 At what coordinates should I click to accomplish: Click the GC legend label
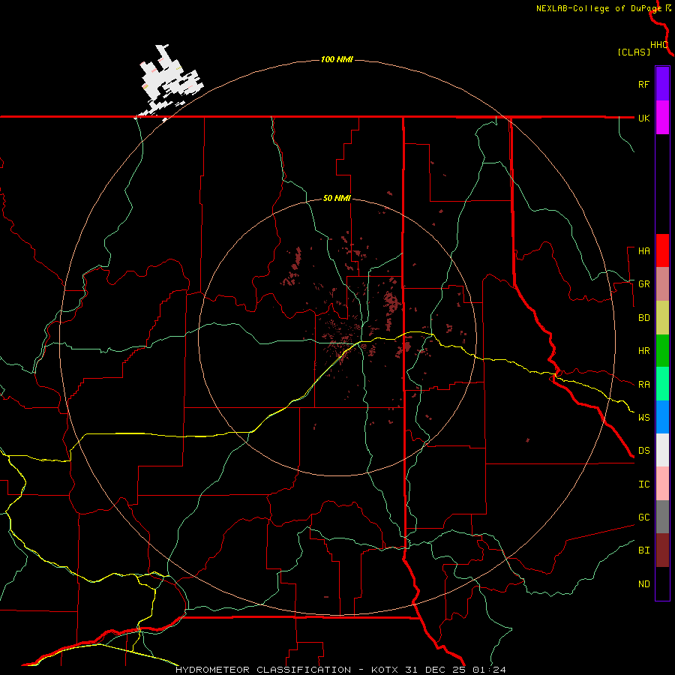tap(643, 517)
